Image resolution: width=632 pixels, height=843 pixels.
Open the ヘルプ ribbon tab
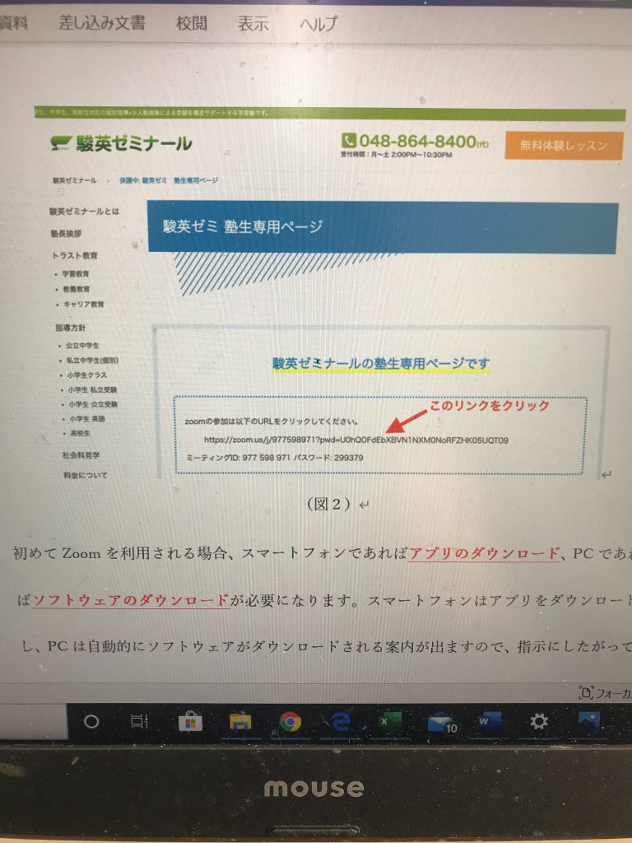pos(318,23)
